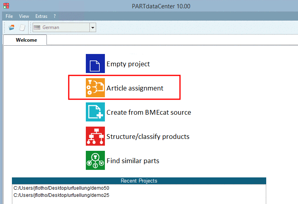Switch to the Welcome tab
The width and height of the screenshot is (298, 204).
25,40
